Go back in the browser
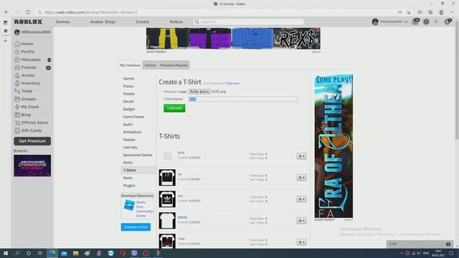Image resolution: width=459 pixels, height=258 pixels. 6,12
